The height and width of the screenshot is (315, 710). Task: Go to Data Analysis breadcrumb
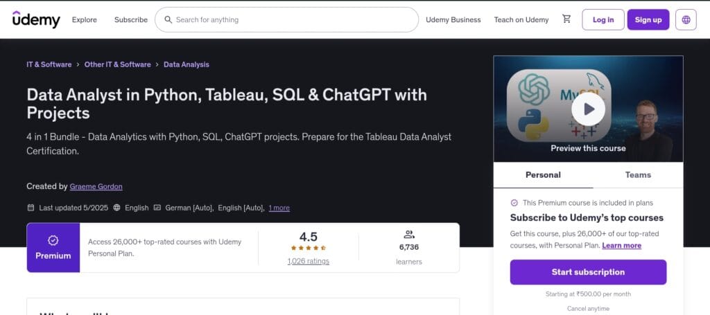click(187, 64)
